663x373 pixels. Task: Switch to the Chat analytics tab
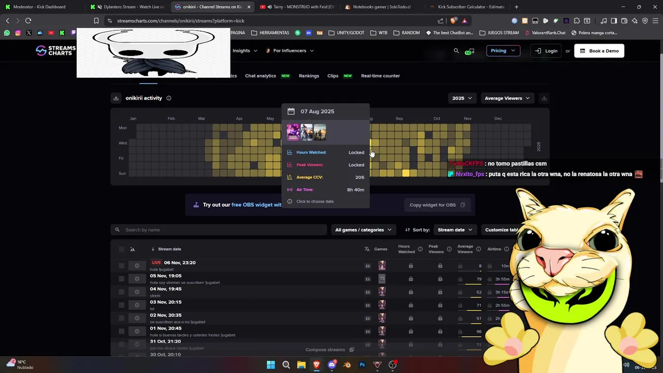261,76
